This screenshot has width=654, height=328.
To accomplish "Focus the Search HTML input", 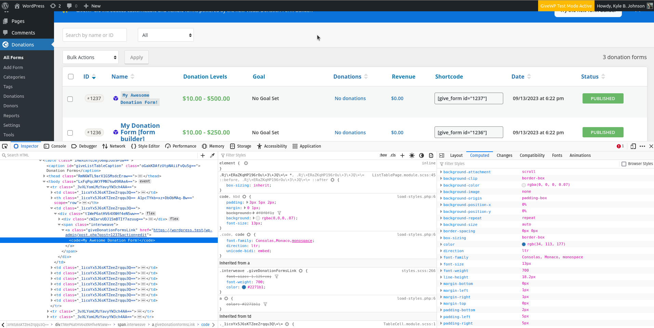I will 99,155.
